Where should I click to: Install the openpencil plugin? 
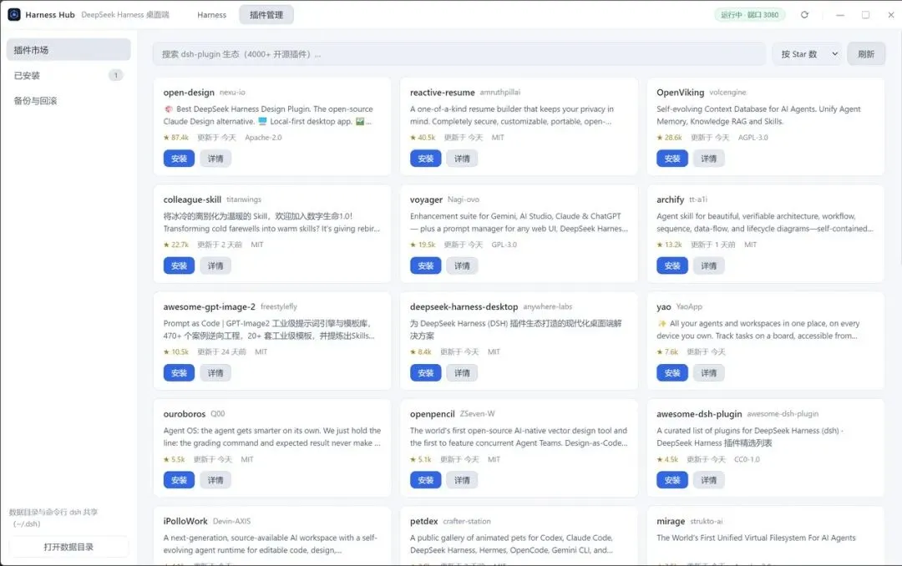[x=426, y=480]
